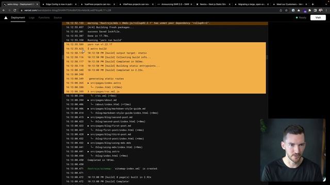Select the 'Done in 17.70s' log line
Image resolution: width=330 pixels, height=185 pixels.
165,36
